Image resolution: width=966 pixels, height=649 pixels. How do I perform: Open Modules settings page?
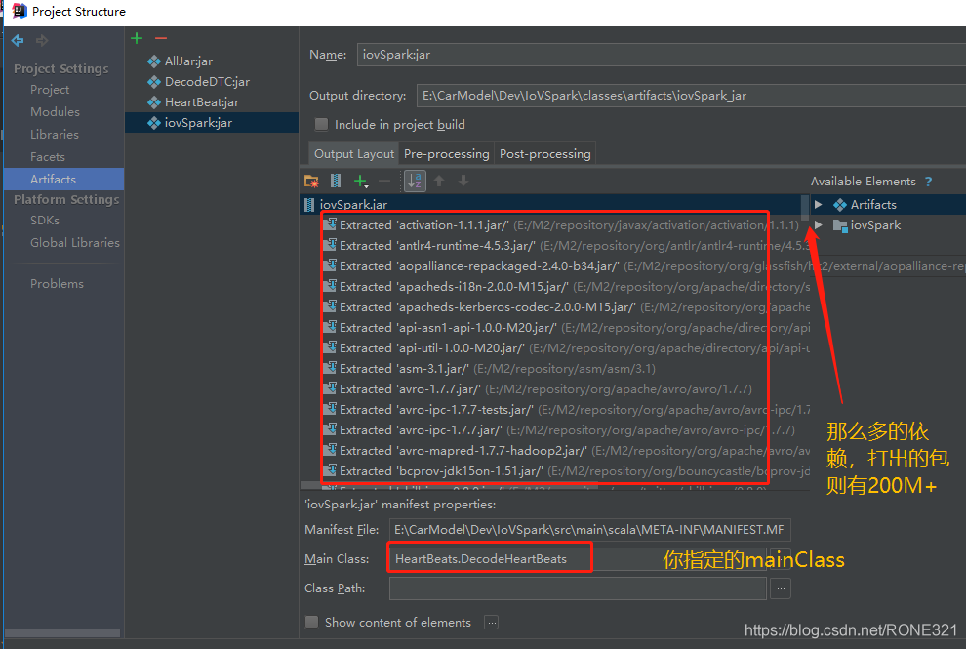(x=55, y=111)
